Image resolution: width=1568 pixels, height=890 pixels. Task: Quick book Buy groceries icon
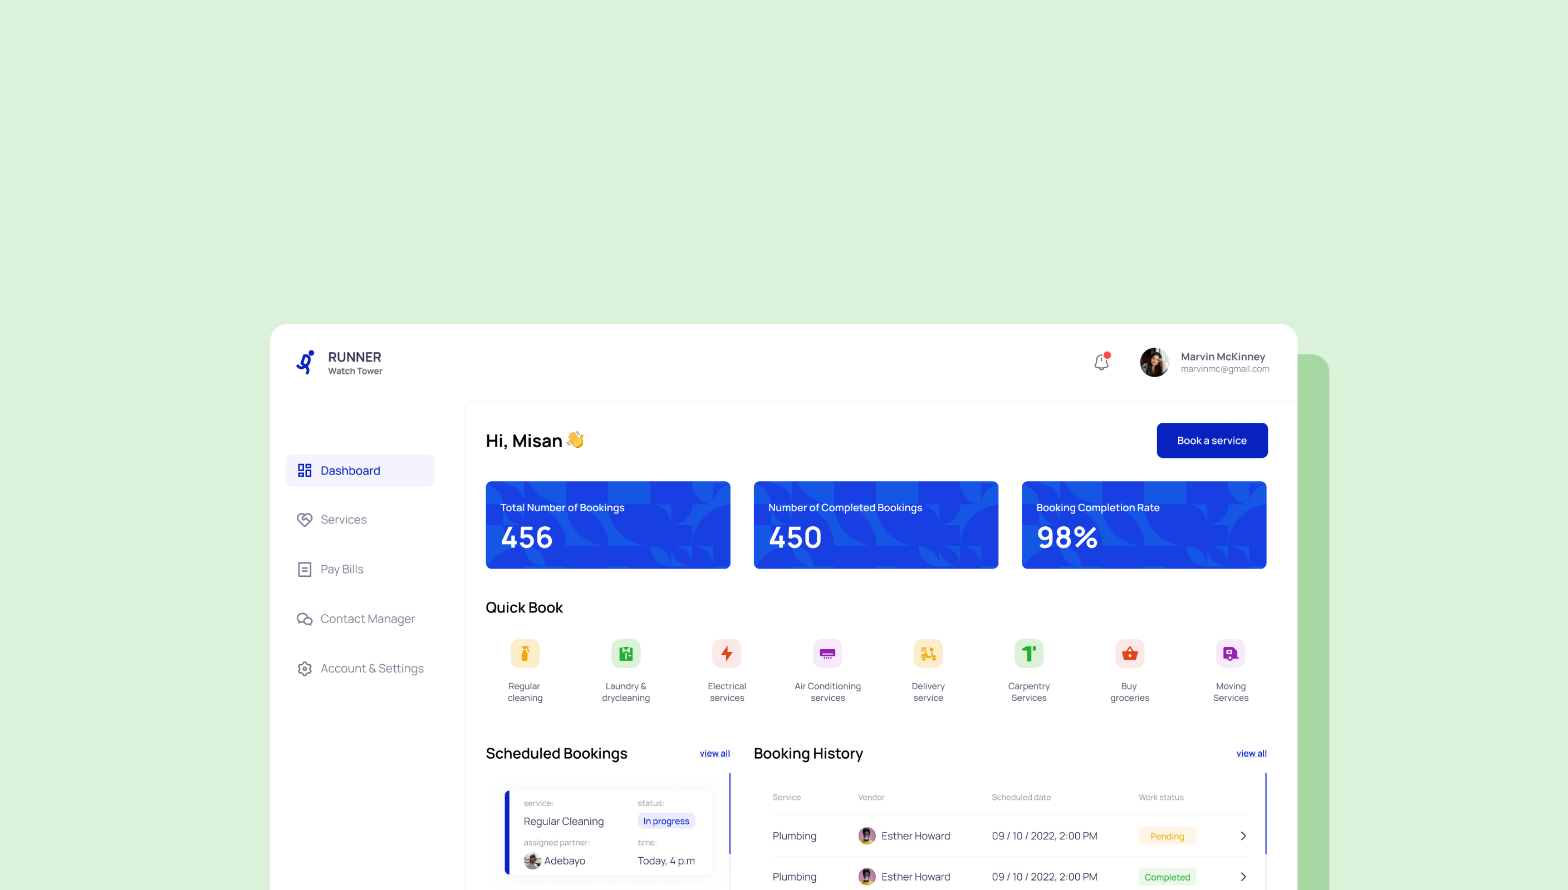point(1129,654)
